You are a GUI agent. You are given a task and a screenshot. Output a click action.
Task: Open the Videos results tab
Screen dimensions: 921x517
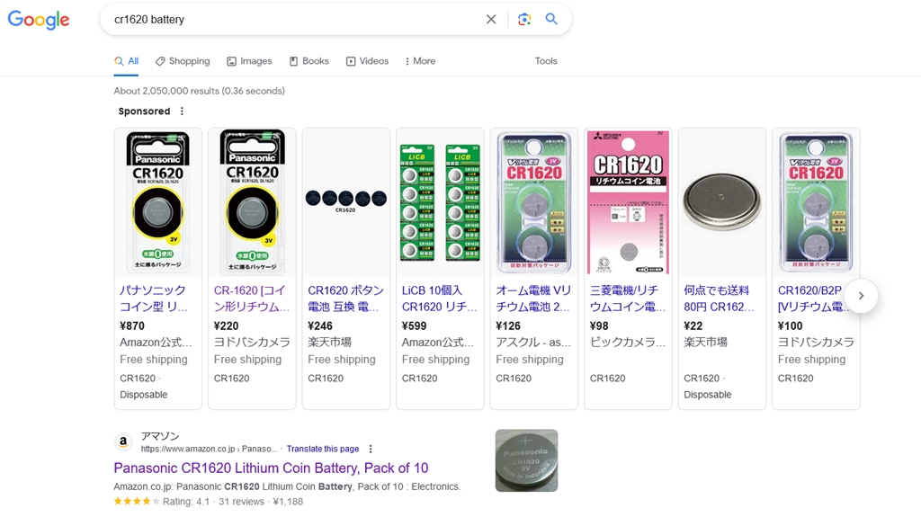(x=367, y=61)
